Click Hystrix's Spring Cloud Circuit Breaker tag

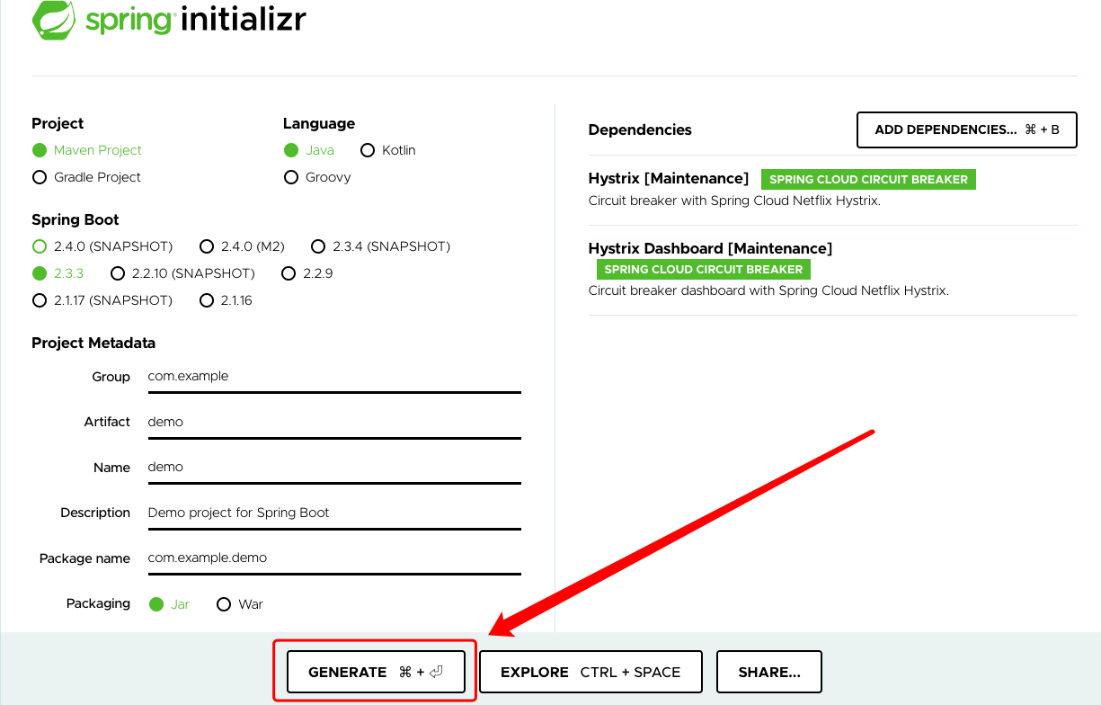(868, 179)
